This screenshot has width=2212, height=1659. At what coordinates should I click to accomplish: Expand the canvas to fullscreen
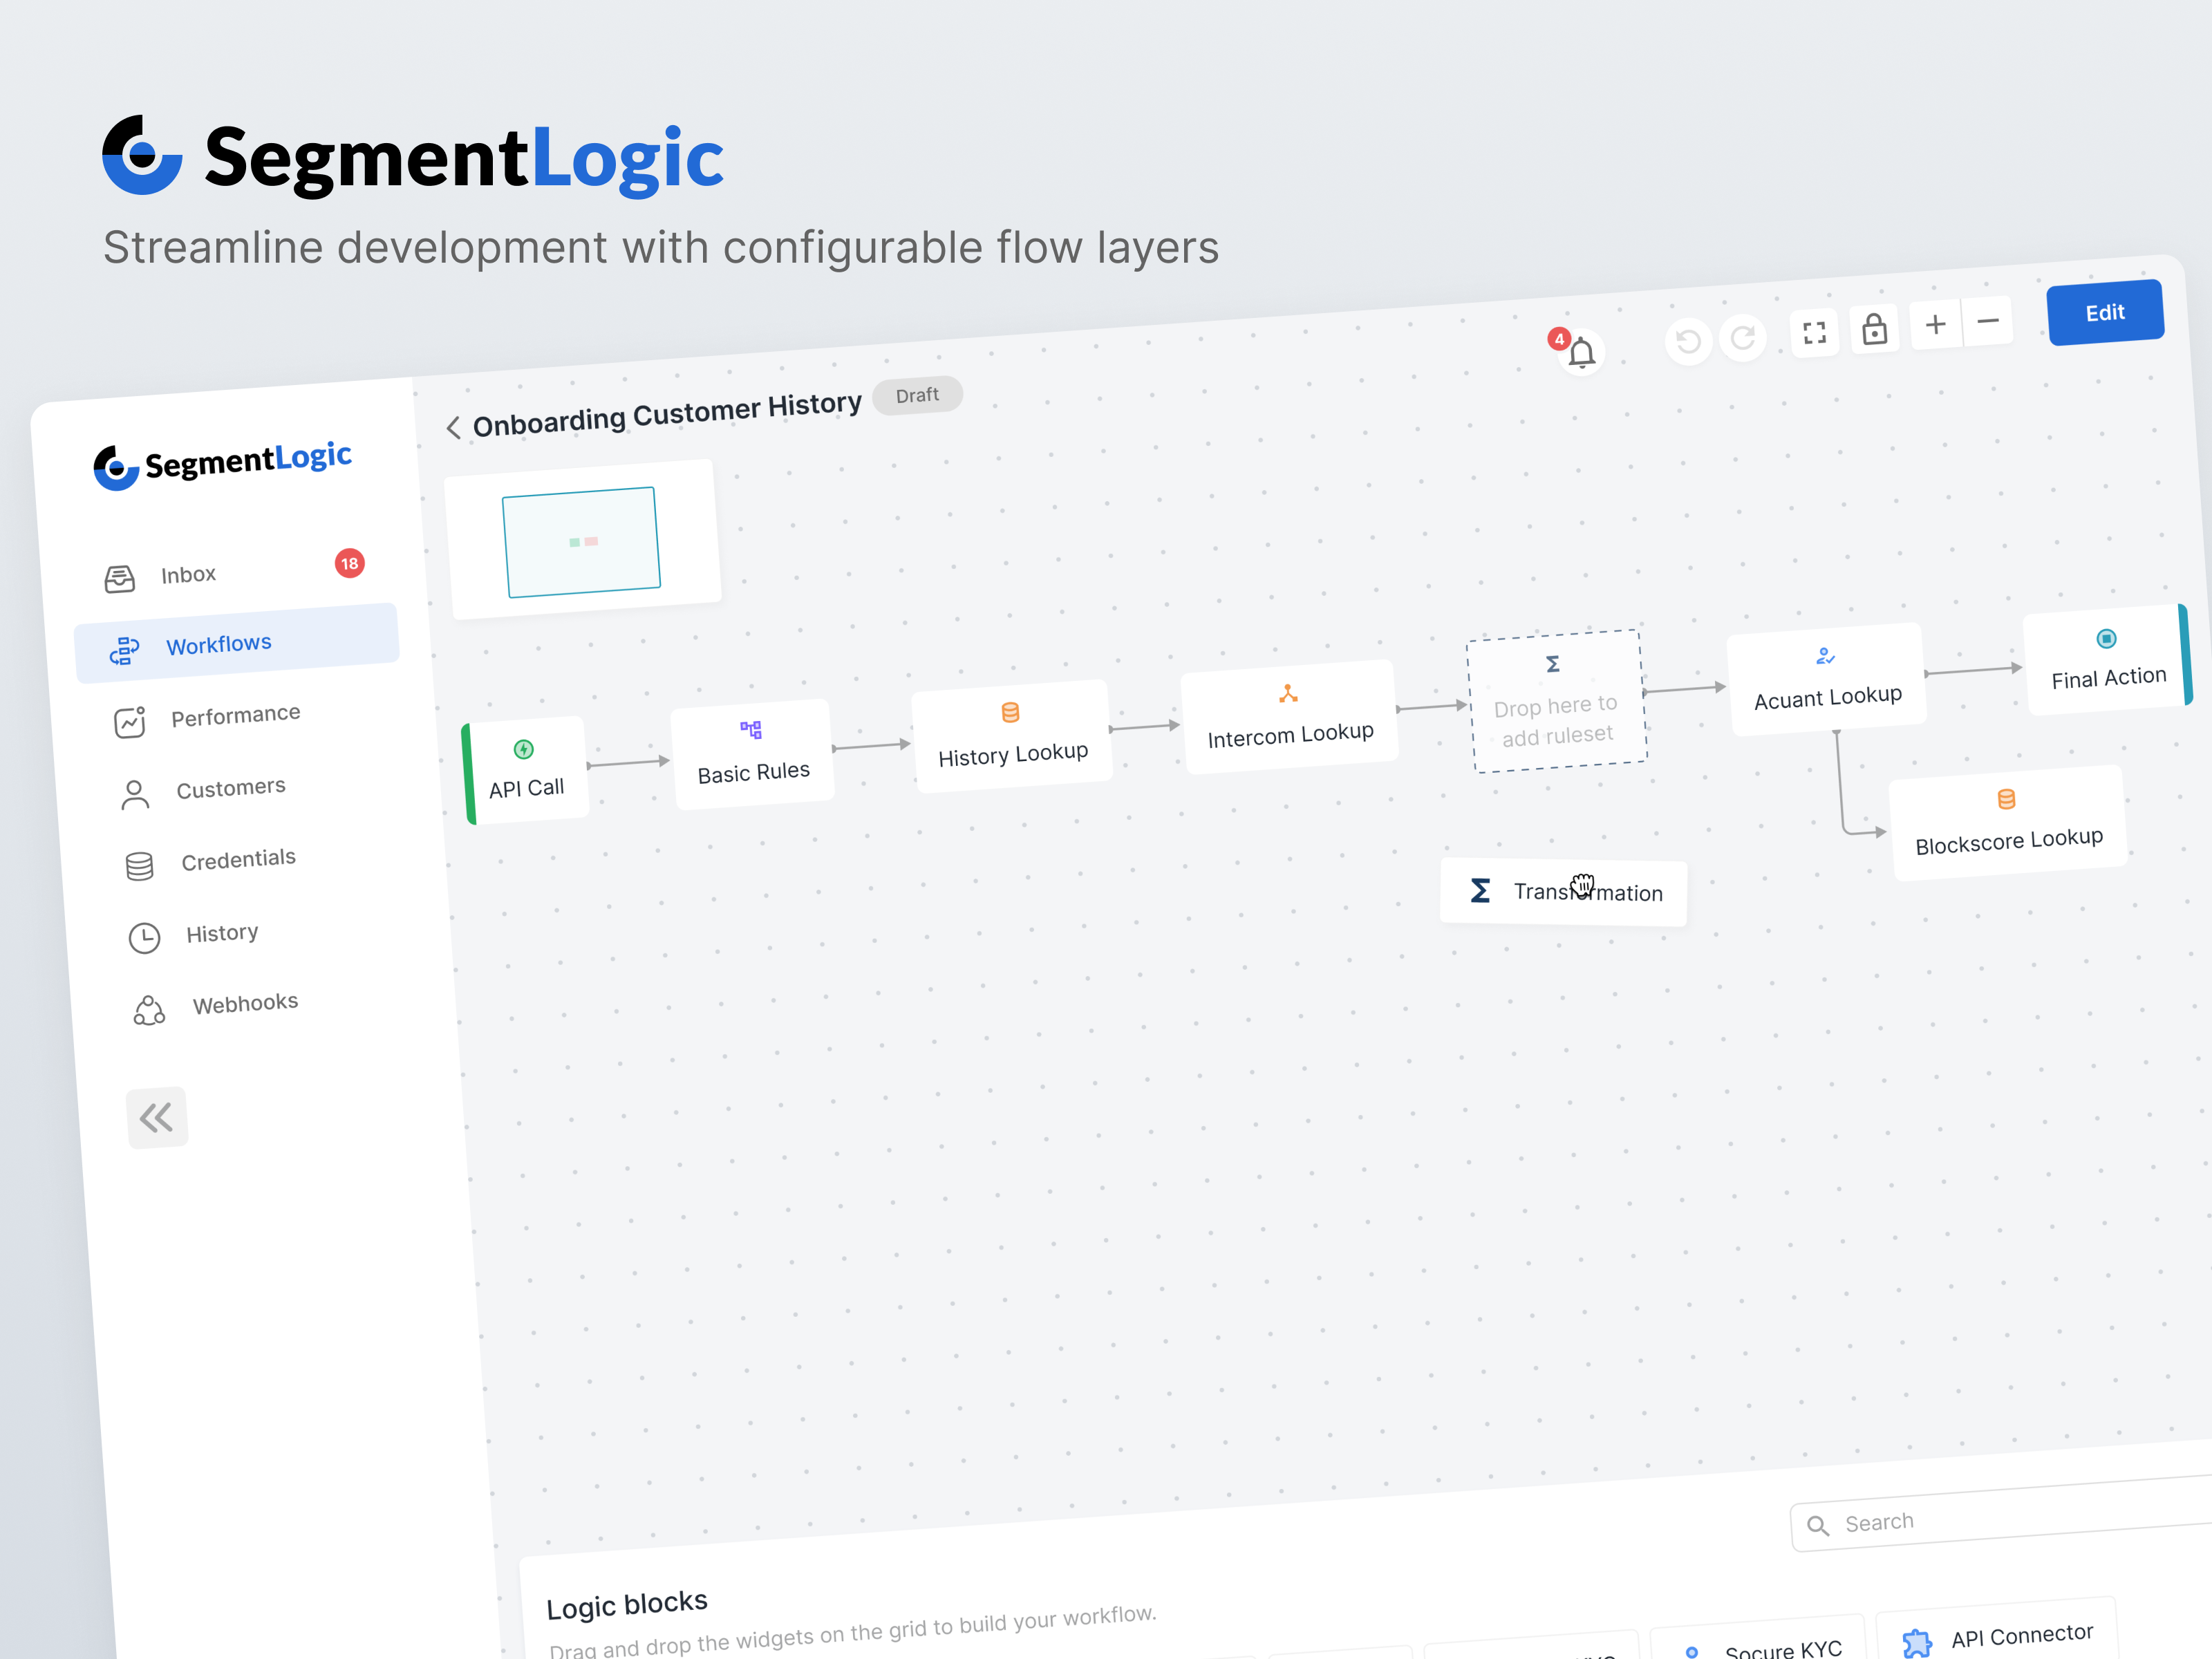1814,333
